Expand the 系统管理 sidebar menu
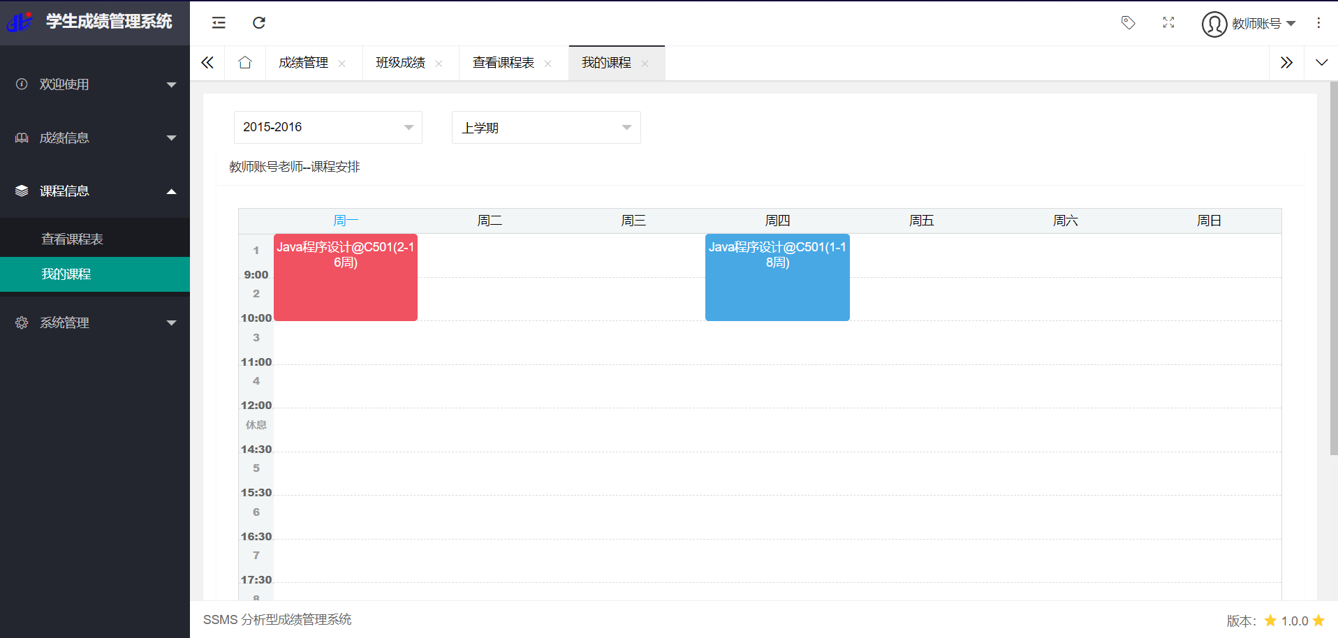The image size is (1338, 638). 95,323
